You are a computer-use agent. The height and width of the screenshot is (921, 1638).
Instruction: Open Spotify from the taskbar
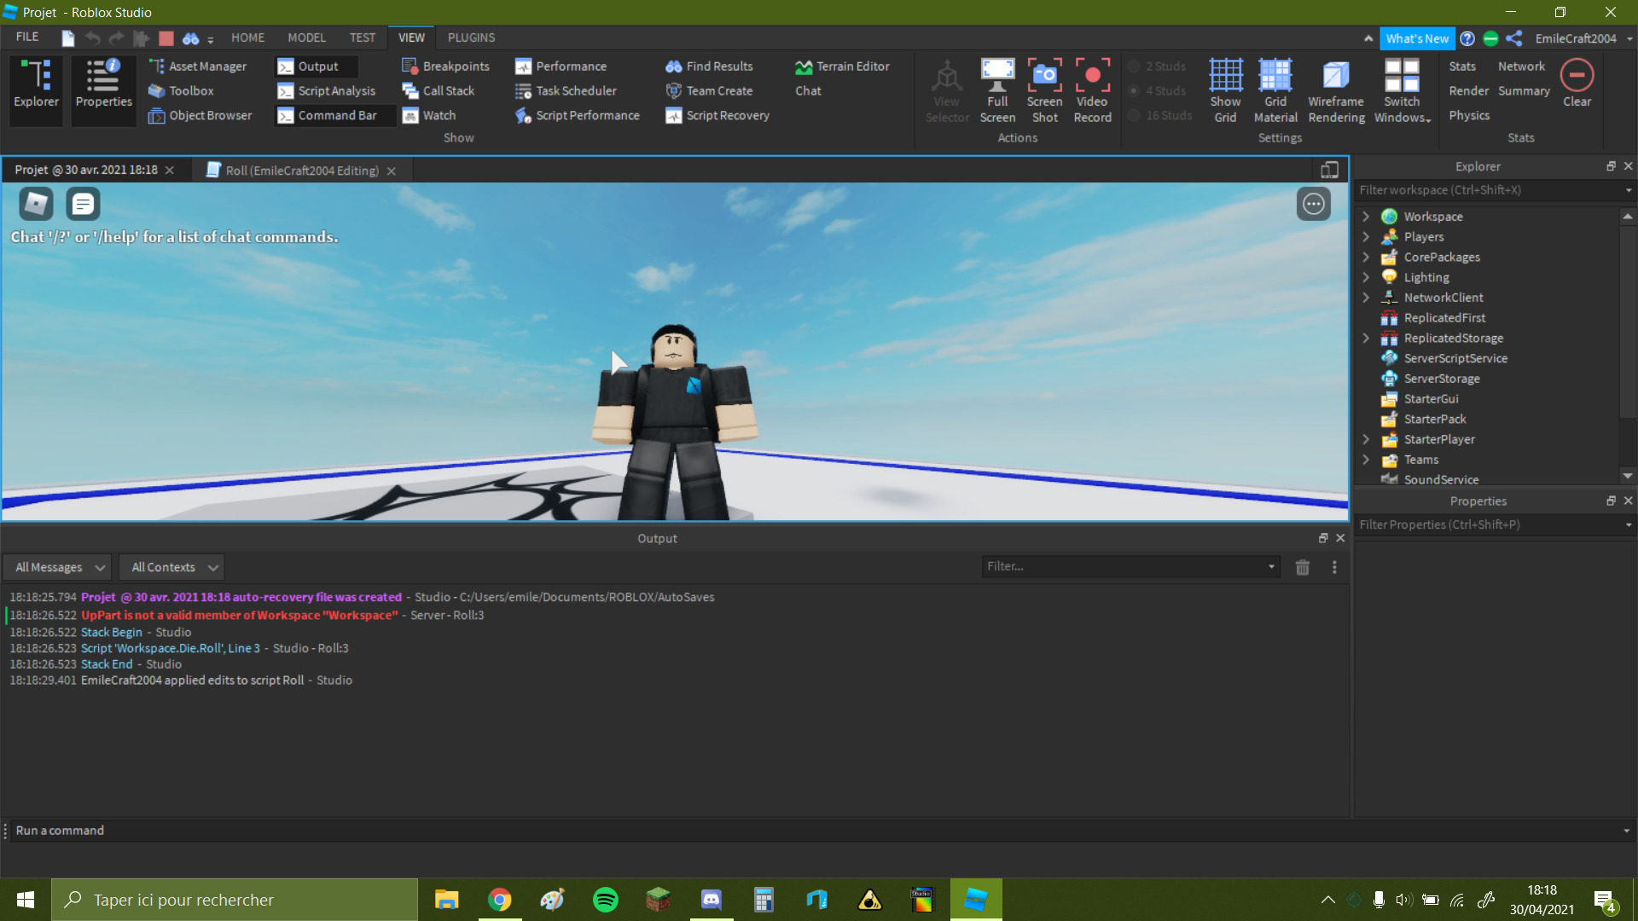pyautogui.click(x=605, y=900)
